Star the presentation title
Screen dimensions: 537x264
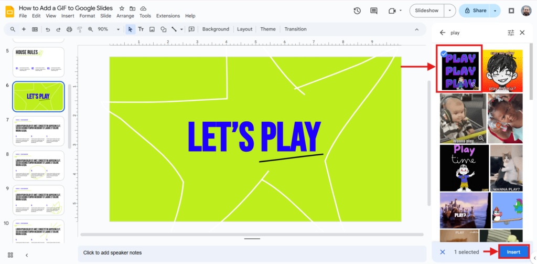point(122,8)
